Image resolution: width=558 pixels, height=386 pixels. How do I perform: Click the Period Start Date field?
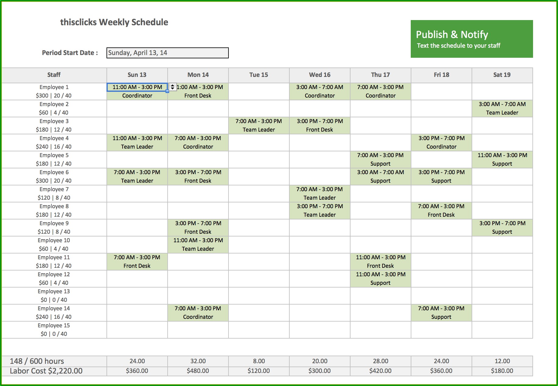point(167,53)
